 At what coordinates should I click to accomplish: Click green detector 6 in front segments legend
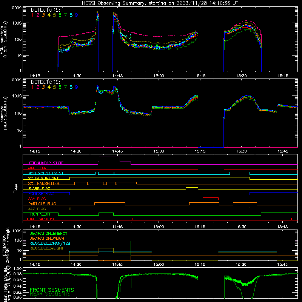tap(60, 15)
